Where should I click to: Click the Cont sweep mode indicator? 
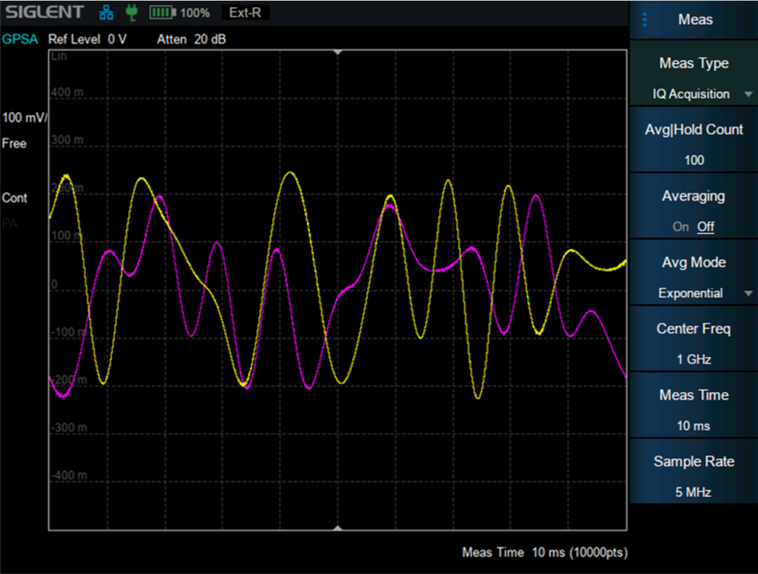tap(15, 198)
